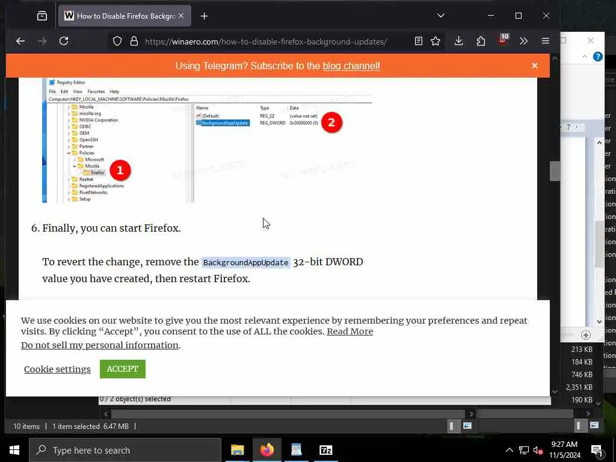Open File Explorer from the taskbar

pos(237,450)
